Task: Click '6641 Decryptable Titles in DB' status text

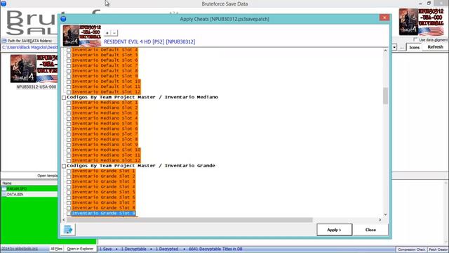Action: [x=215, y=249]
